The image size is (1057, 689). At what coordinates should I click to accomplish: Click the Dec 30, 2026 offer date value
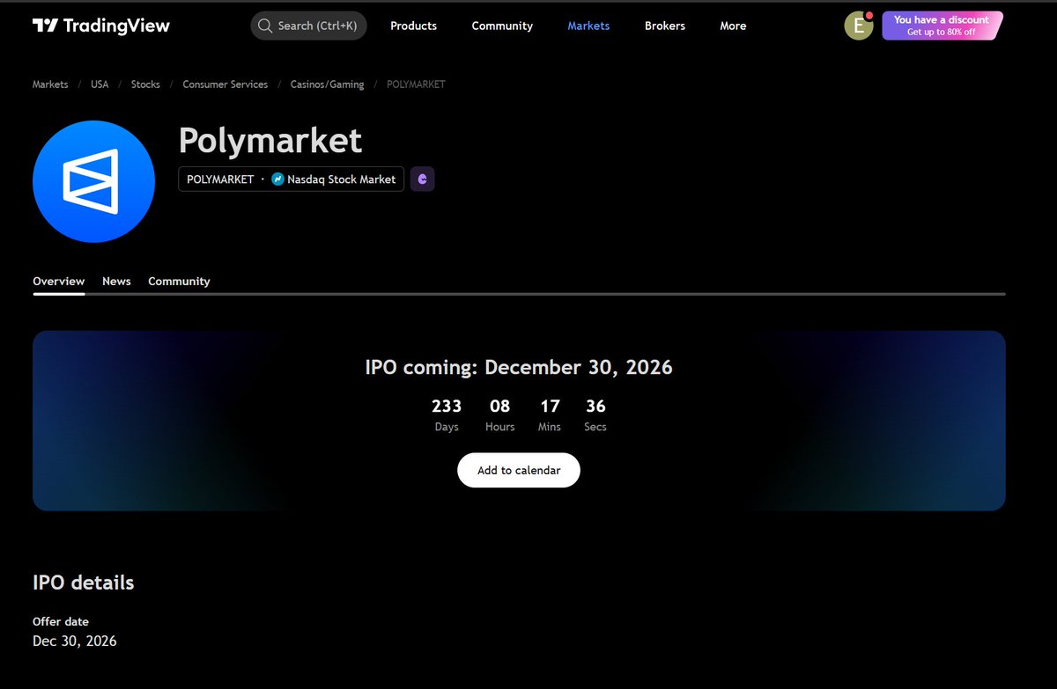(75, 641)
